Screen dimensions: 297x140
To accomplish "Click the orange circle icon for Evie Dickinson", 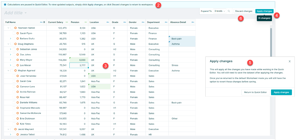I will [x=18, y=118].
